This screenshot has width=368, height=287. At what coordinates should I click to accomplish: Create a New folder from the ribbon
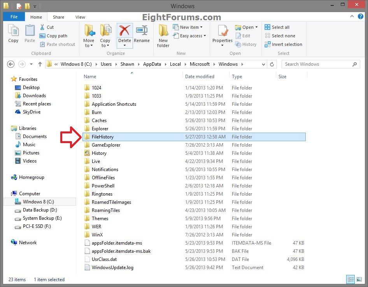163,34
